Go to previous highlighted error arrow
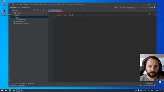Image resolution: width=164 pixels, height=92 pixels. click(153, 13)
